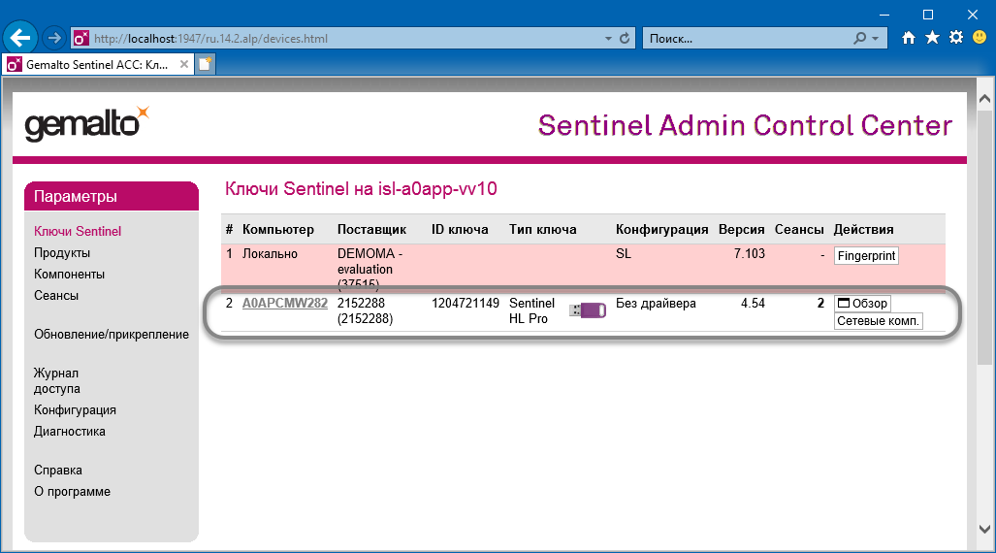Open a new browser tab

(x=206, y=64)
